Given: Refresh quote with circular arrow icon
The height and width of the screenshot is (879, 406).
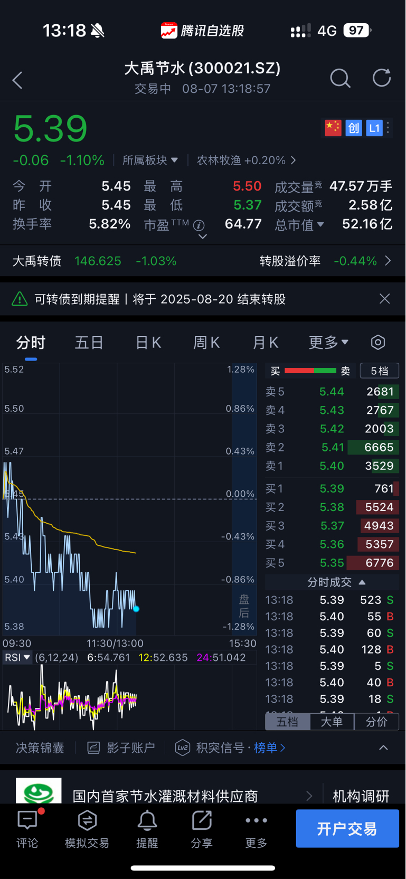Looking at the screenshot, I should [381, 78].
